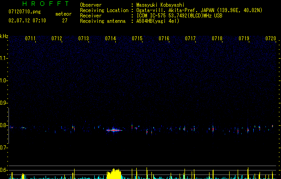Click the 0.7 frequency axis label

4,148
